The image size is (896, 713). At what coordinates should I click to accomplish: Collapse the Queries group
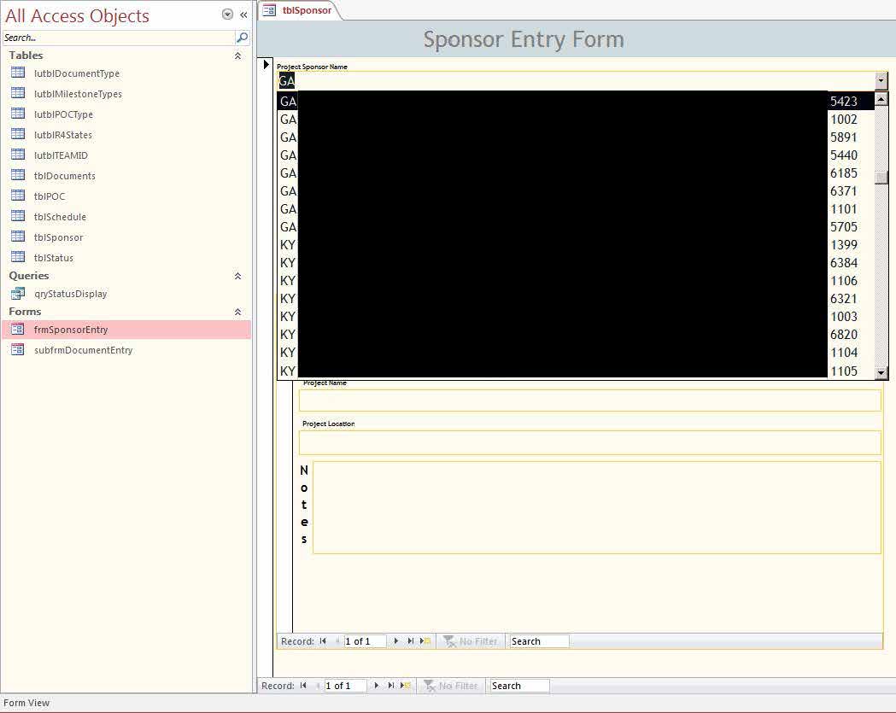pos(237,276)
